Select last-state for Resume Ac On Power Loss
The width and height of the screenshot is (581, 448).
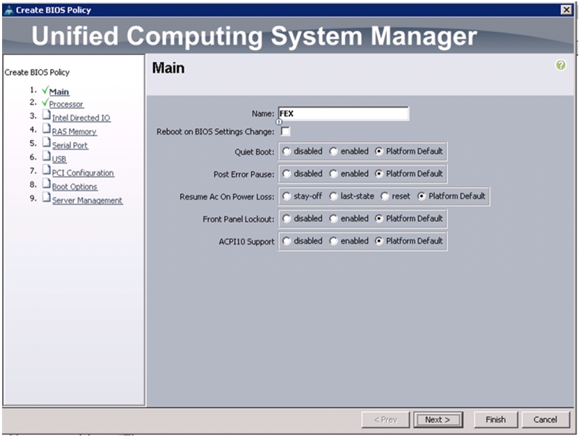[333, 196]
